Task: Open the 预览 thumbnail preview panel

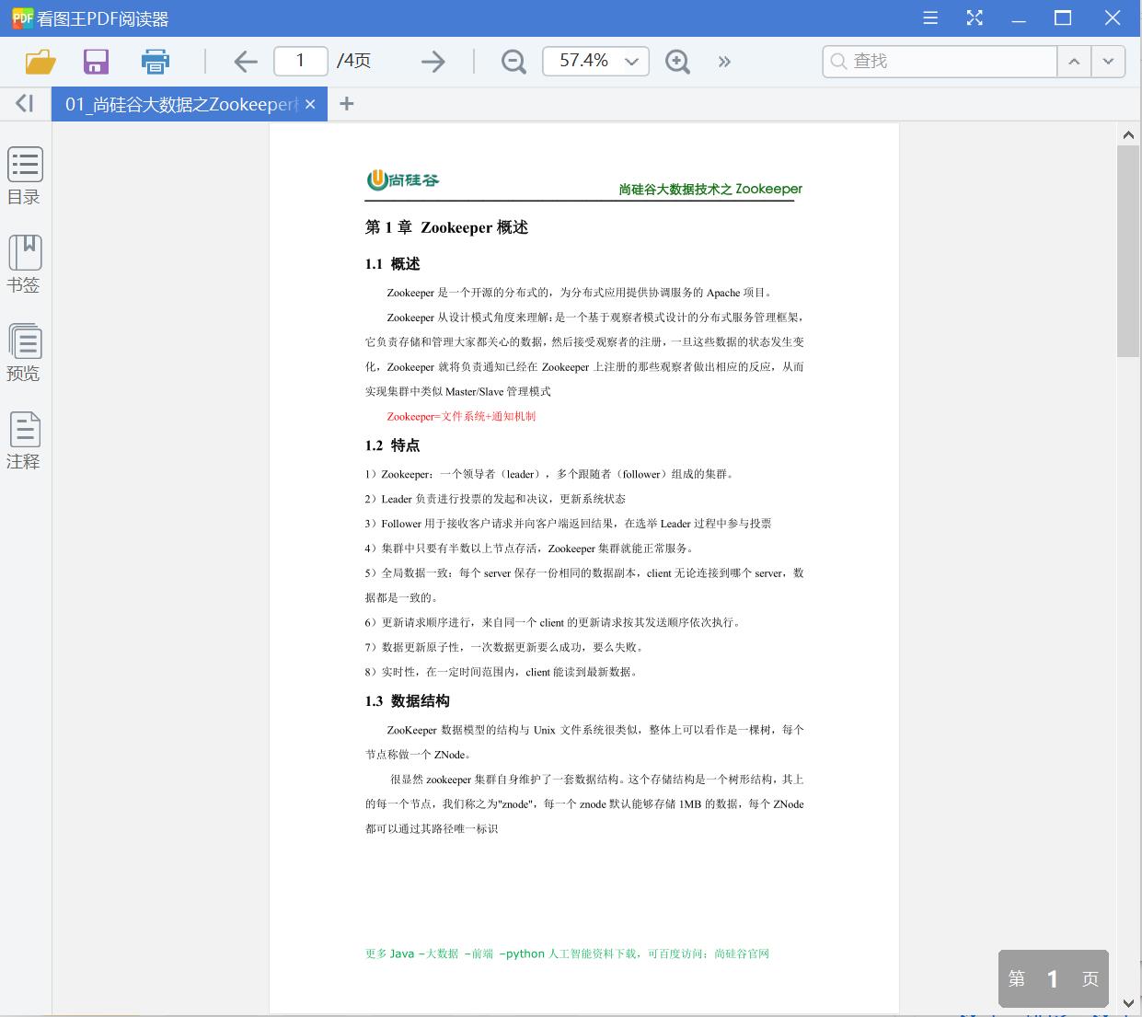Action: click(25, 352)
